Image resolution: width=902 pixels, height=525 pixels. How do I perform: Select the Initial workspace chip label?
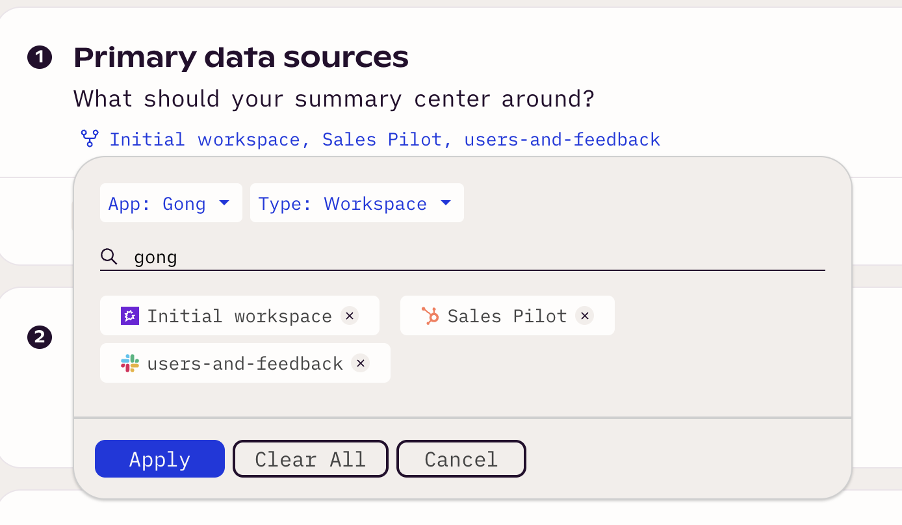tap(239, 316)
